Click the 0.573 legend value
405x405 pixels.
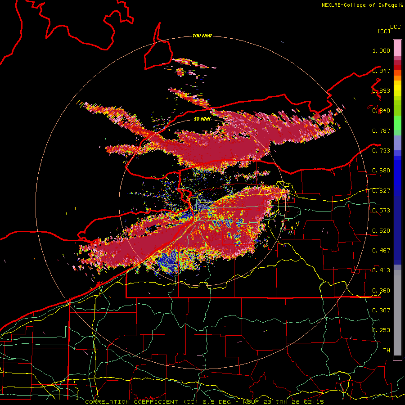click(x=381, y=211)
